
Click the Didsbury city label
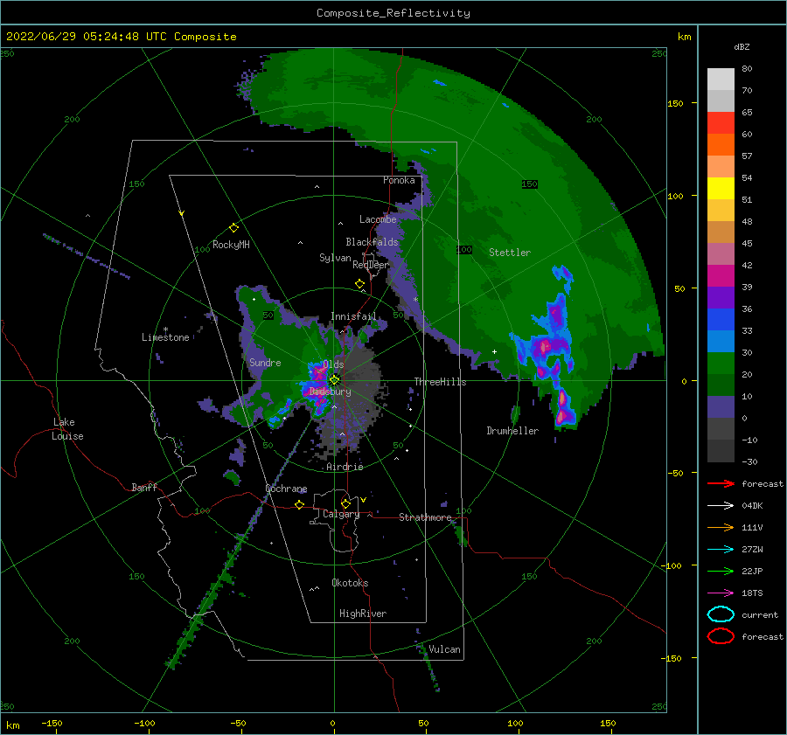[x=331, y=392]
